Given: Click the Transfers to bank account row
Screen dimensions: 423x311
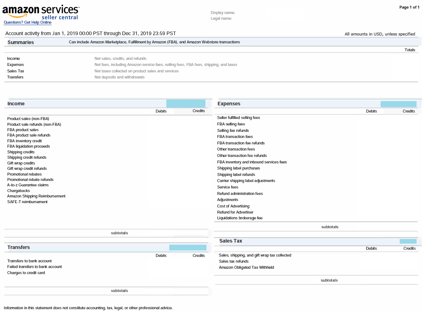Looking at the screenshot, I should 29,261.
